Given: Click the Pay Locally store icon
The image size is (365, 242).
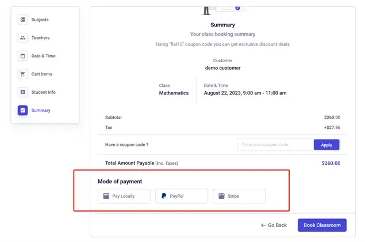Looking at the screenshot, I should pyautogui.click(x=106, y=196).
